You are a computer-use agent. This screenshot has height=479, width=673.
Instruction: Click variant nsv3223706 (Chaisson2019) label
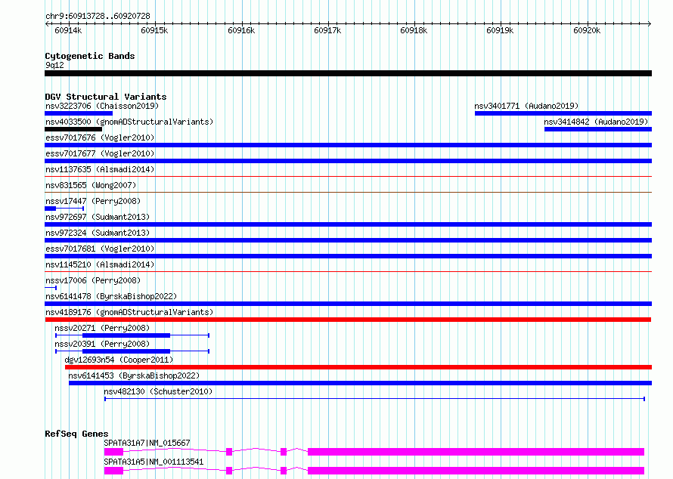pos(102,106)
